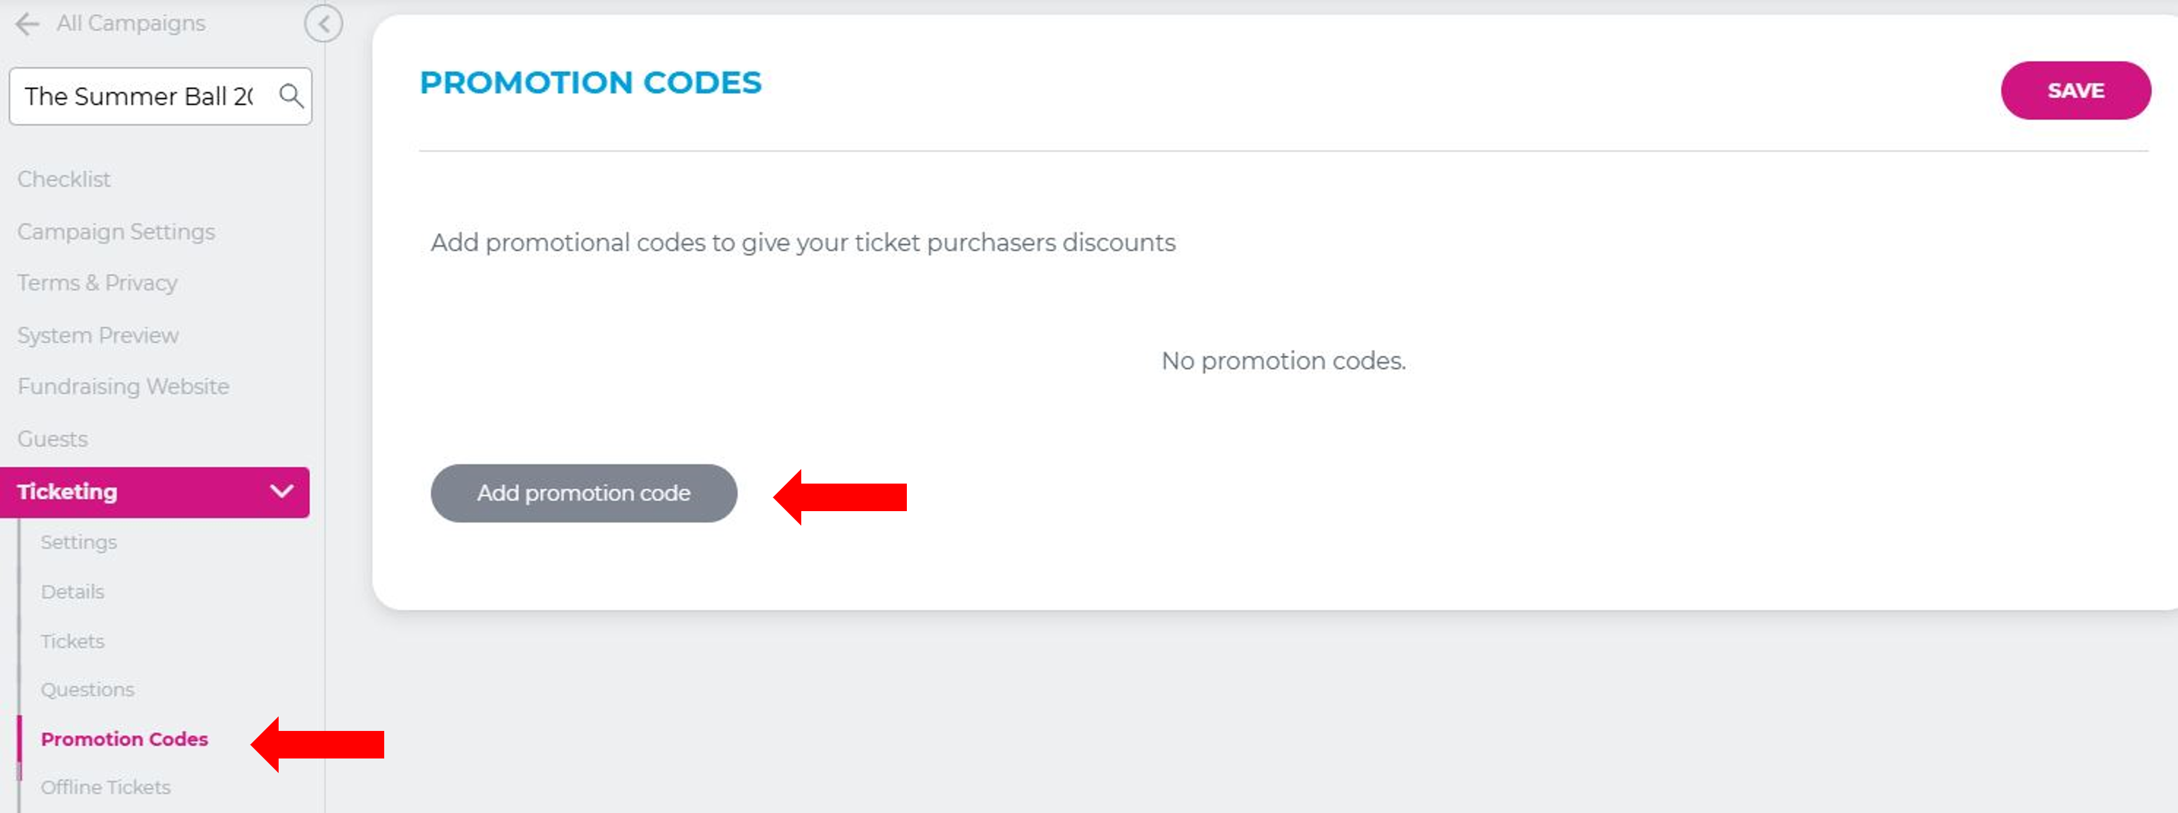Open Campaign Settings in sidebar

[x=116, y=232]
